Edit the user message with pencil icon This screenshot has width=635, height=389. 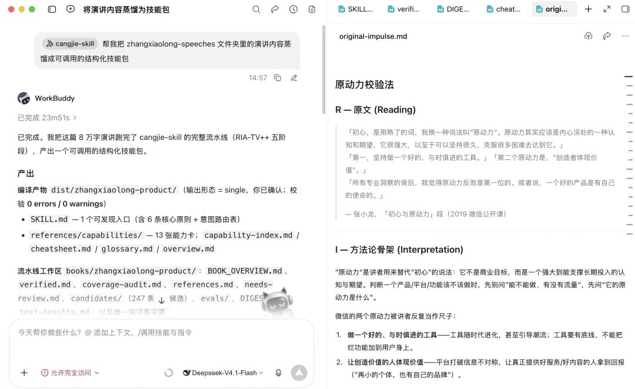[294, 78]
